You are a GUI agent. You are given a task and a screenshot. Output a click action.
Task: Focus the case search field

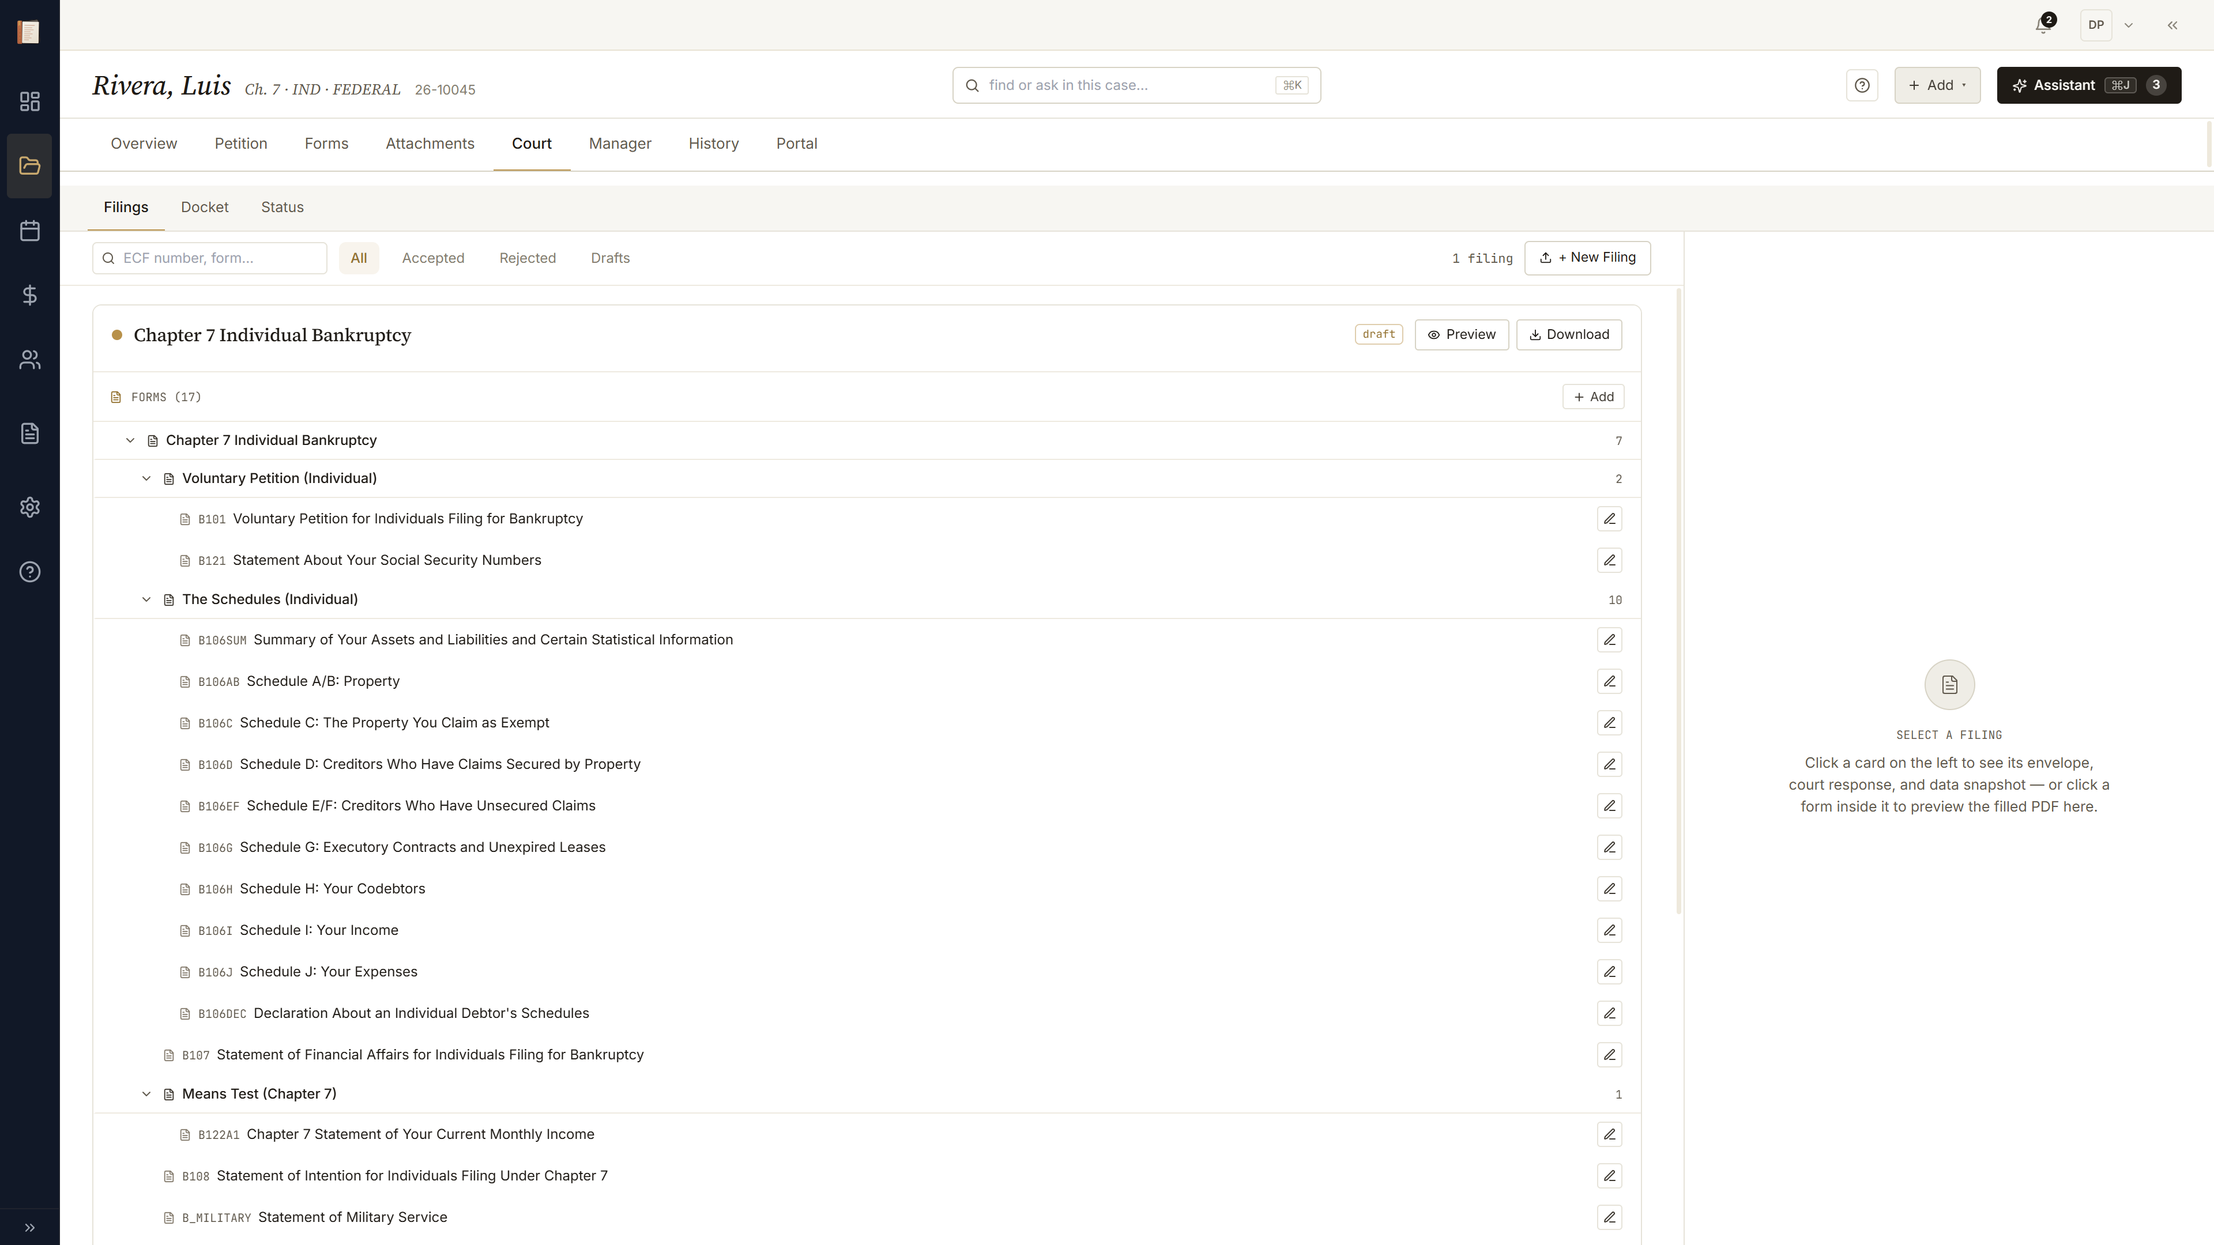[1135, 85]
